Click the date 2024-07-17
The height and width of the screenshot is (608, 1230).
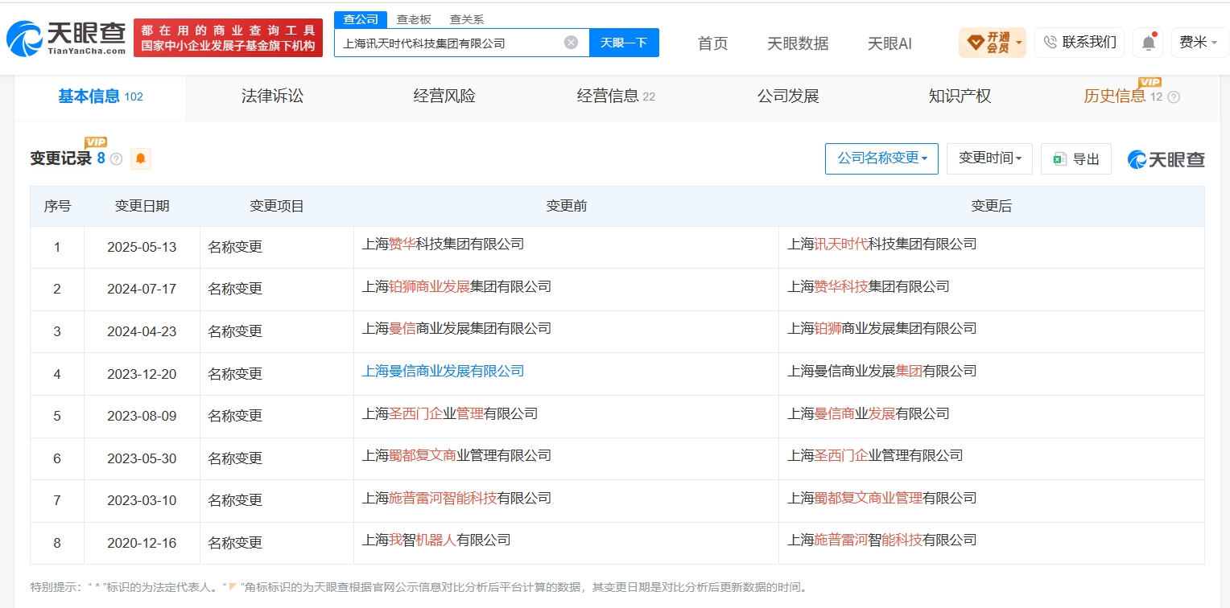click(x=142, y=290)
